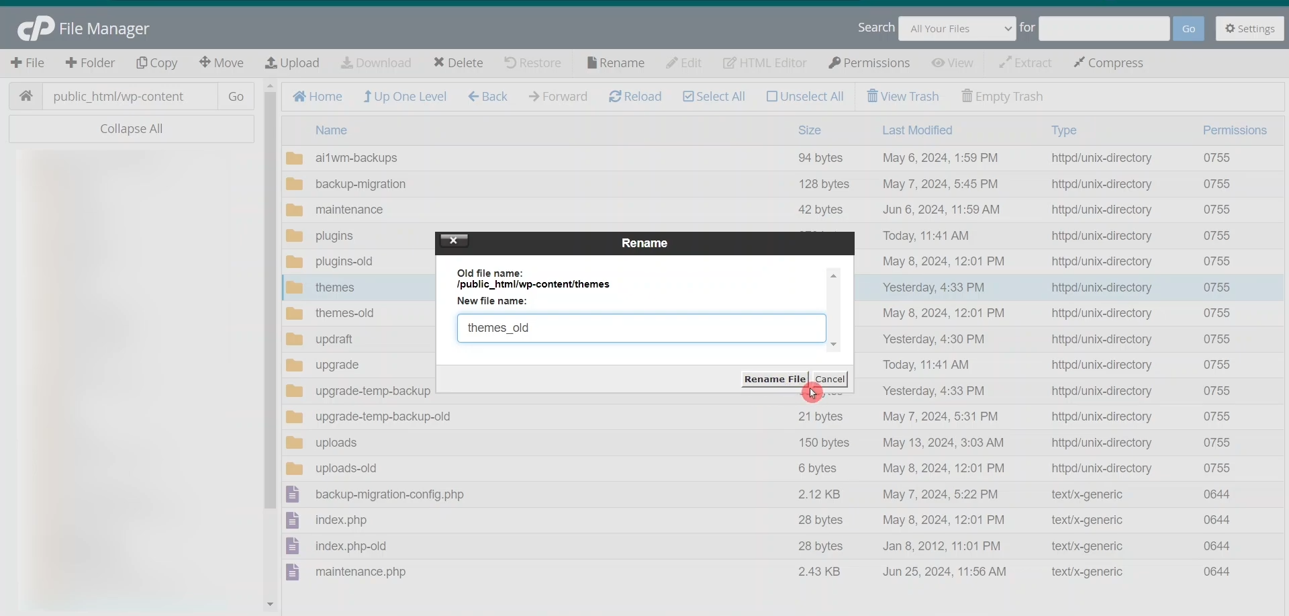Collapse All folders in the tree
The height and width of the screenshot is (616, 1289).
[x=132, y=129]
